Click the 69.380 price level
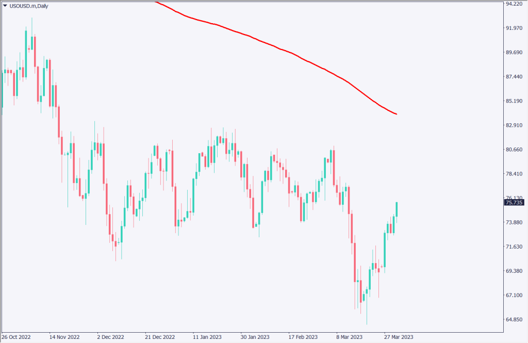This screenshot has height=343, width=528. [x=514, y=271]
